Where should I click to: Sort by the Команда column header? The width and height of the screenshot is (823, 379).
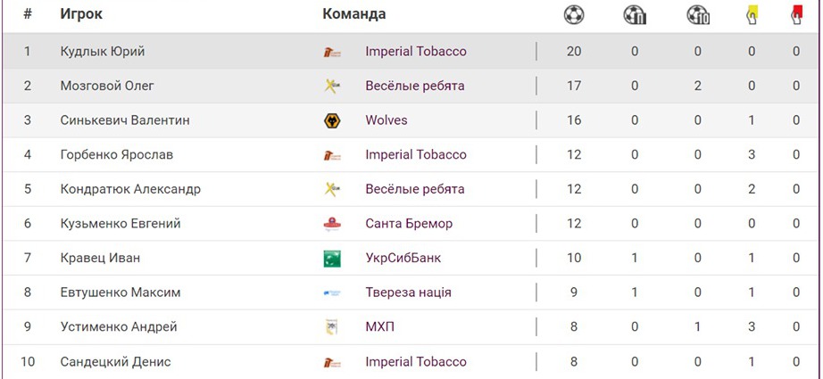(x=354, y=14)
